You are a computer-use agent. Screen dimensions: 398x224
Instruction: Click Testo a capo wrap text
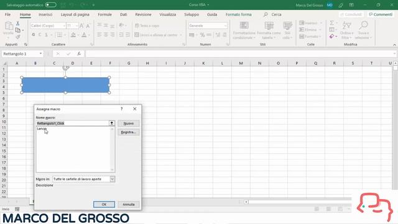[147, 26]
